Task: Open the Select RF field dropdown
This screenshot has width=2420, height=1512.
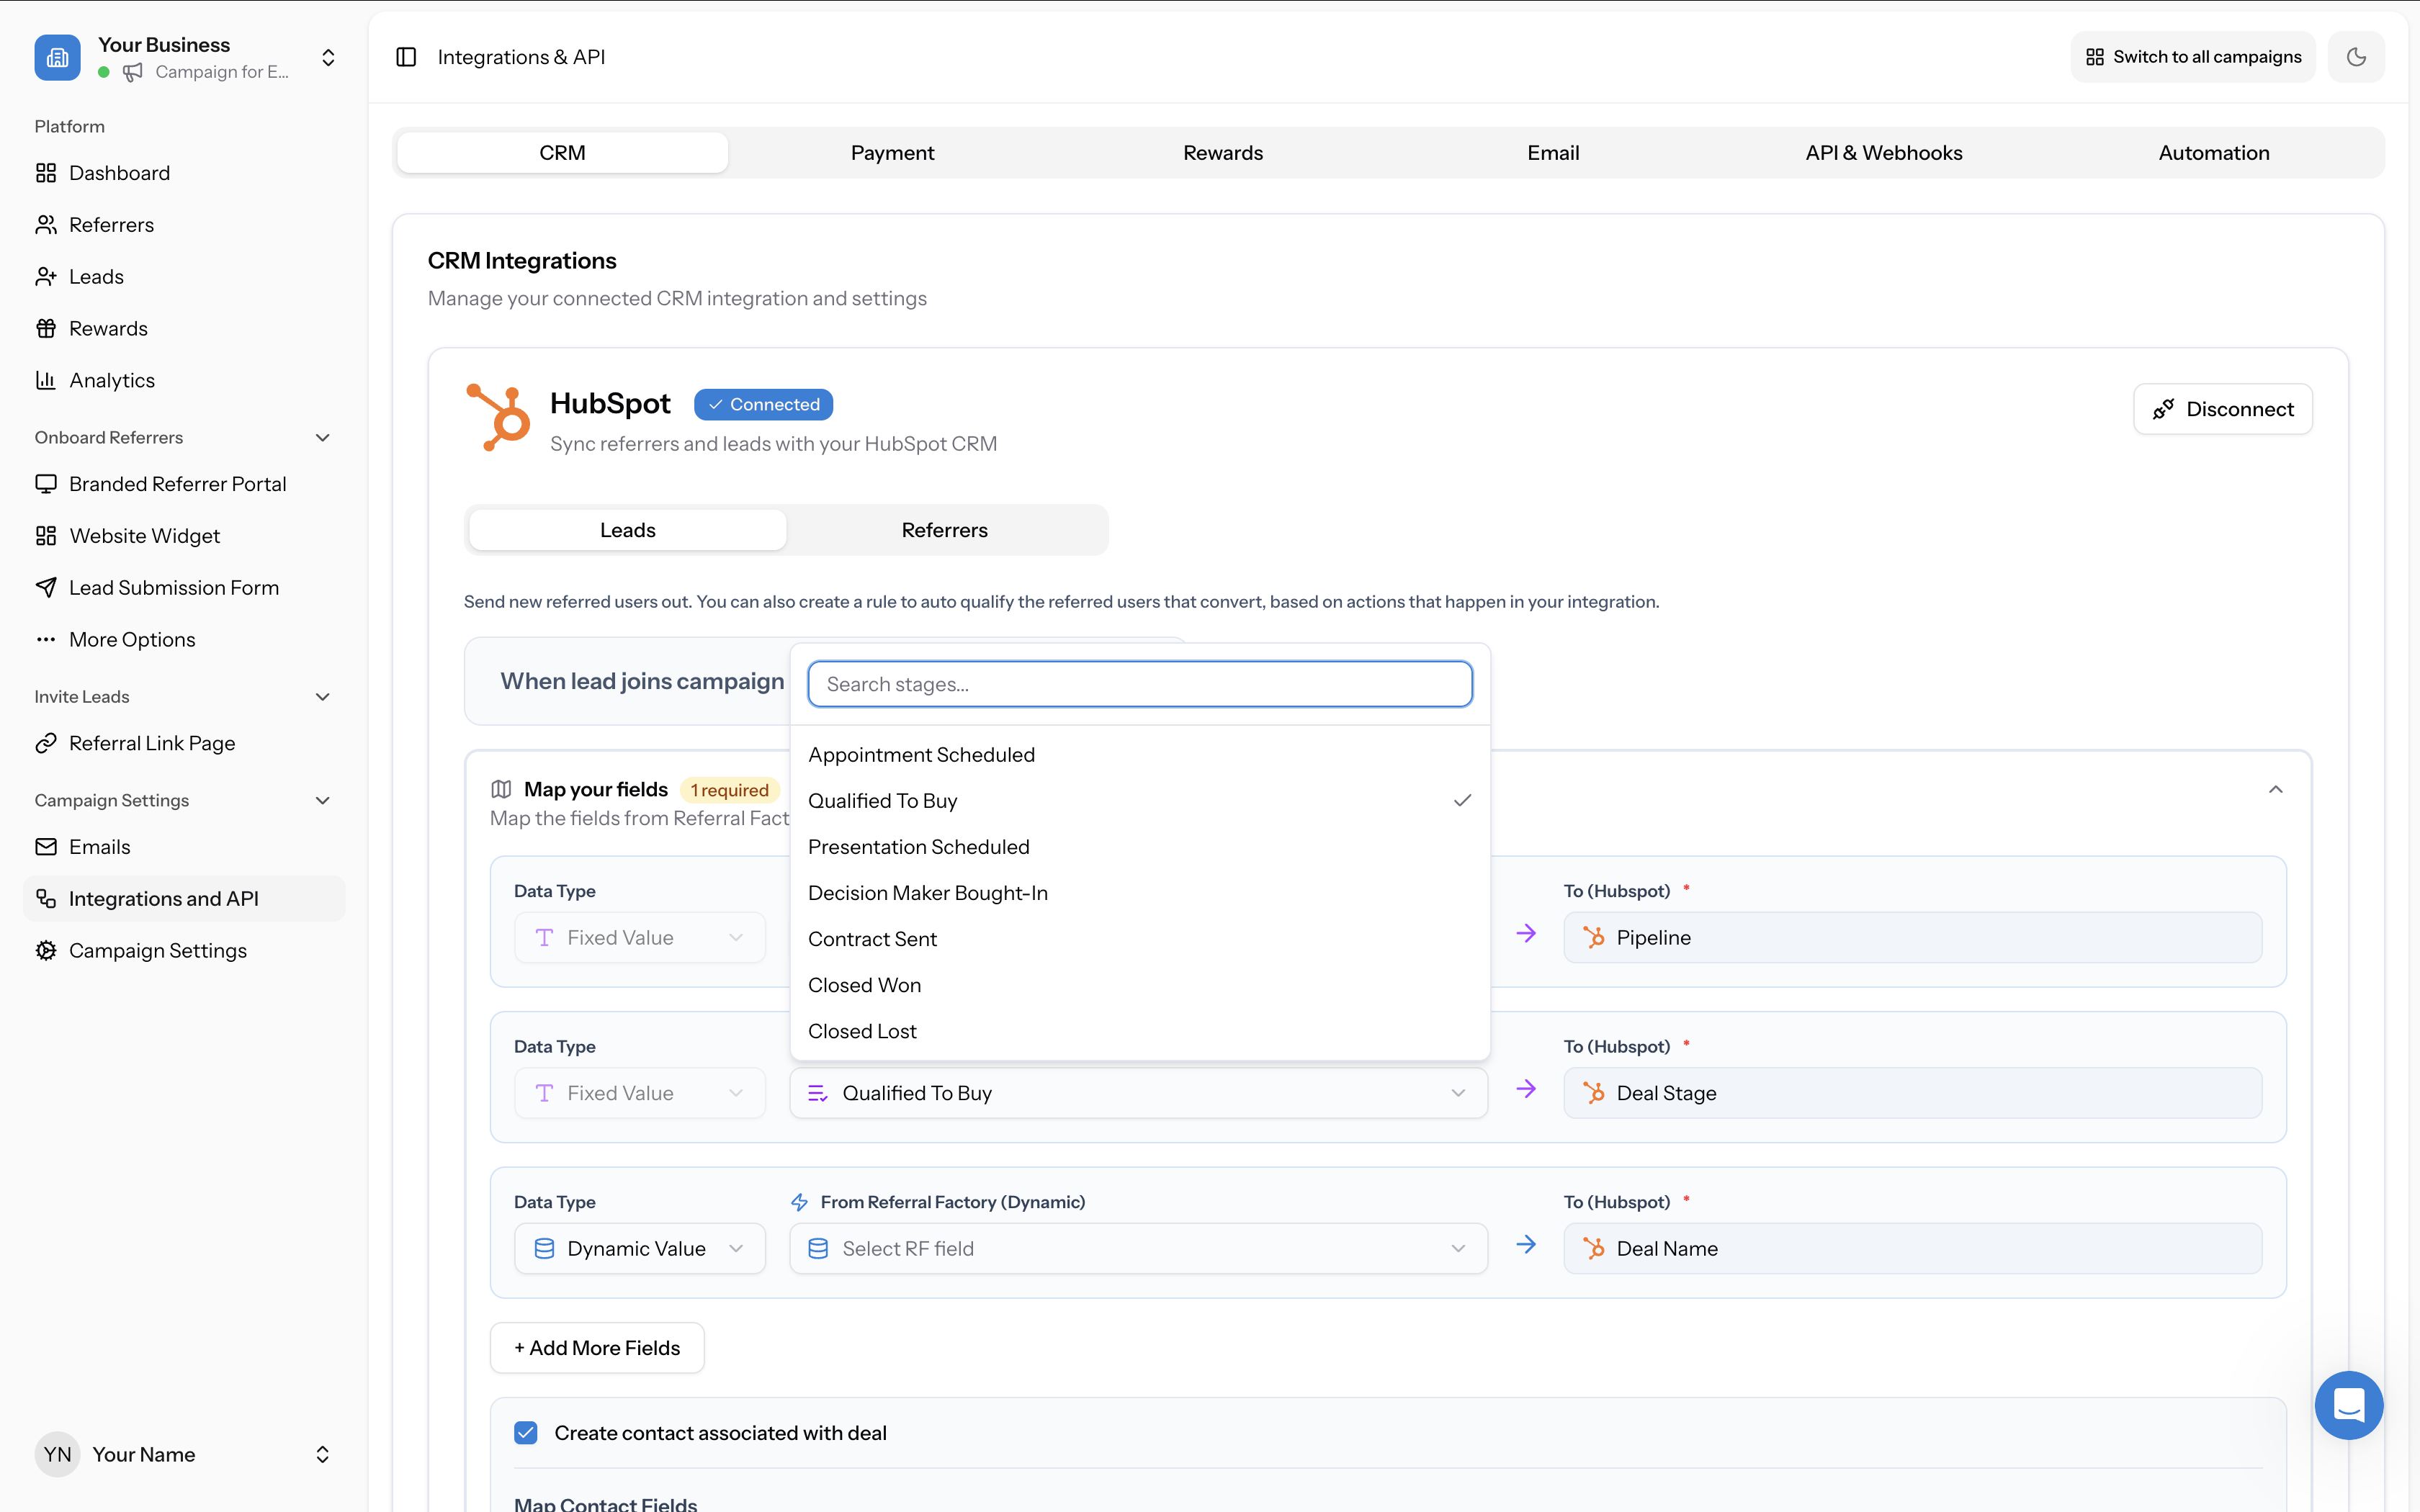Action: [x=1137, y=1248]
